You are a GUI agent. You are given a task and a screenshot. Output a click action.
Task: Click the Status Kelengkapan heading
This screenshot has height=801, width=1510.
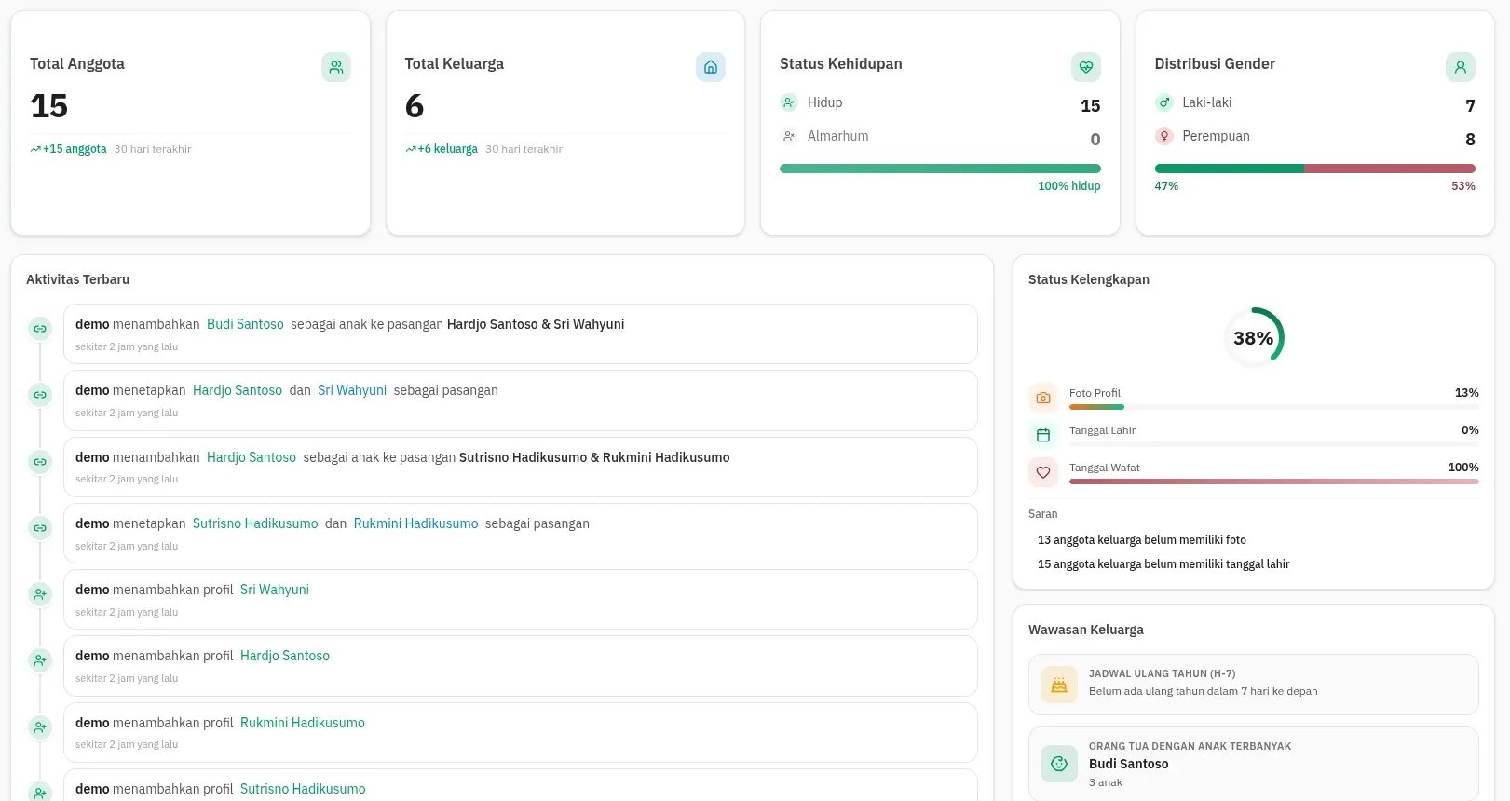coord(1089,279)
